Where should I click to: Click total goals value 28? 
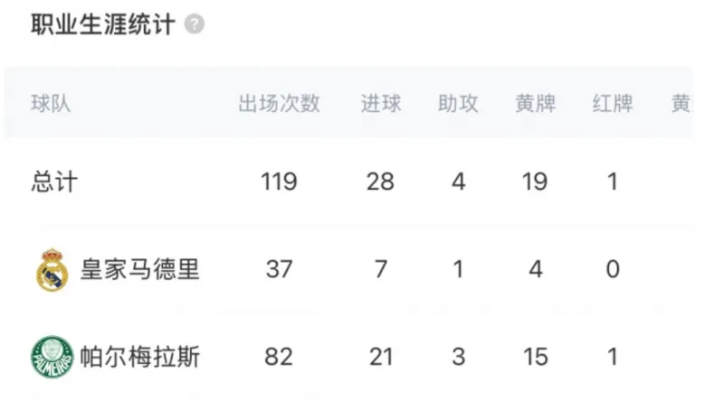pos(381,182)
